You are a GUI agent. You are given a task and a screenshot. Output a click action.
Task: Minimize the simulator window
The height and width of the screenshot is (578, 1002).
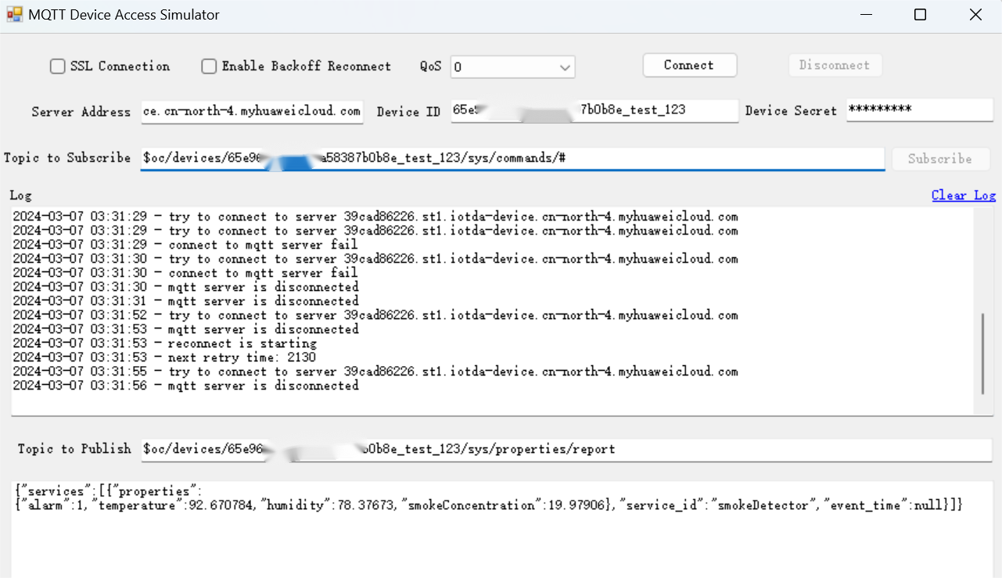click(x=866, y=15)
